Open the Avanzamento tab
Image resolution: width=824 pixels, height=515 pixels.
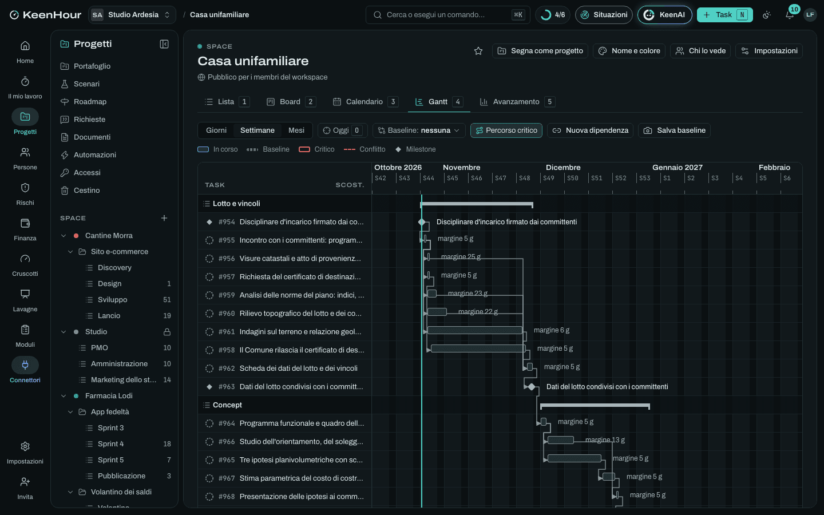[517, 102]
